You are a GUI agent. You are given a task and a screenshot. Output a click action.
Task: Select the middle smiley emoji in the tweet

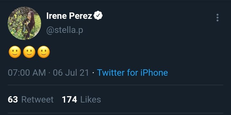pos(29,52)
